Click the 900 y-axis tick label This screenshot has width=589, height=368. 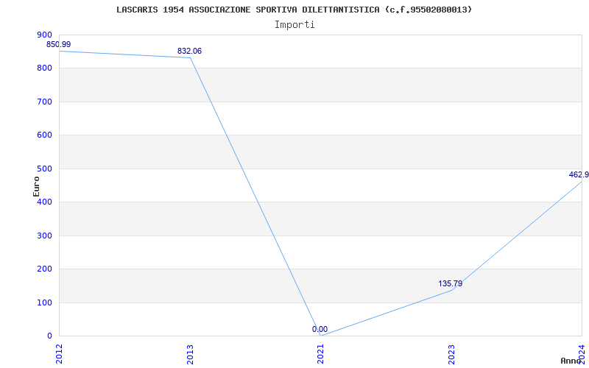[x=44, y=35]
